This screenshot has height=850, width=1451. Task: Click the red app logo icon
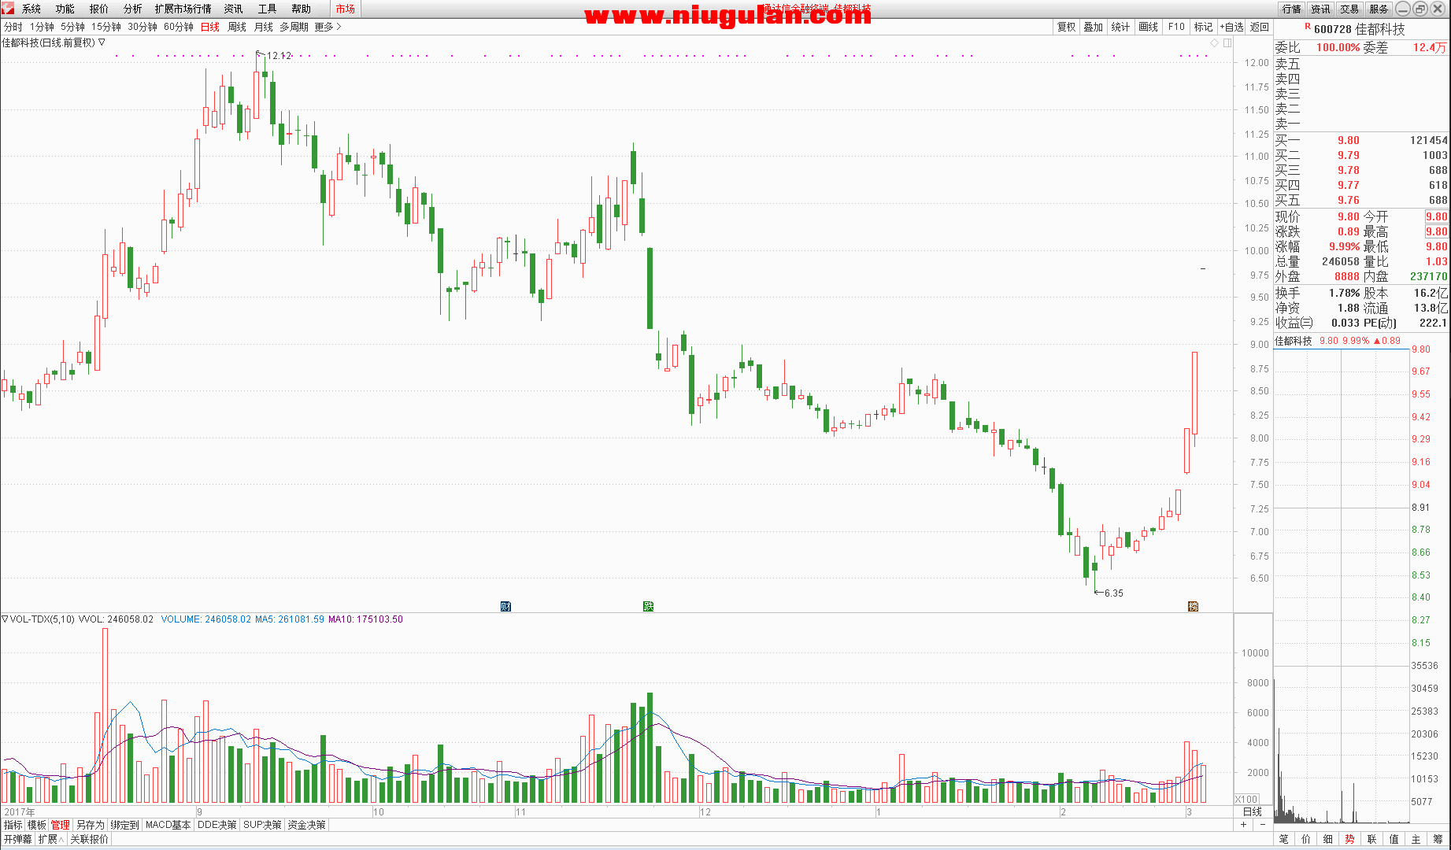(x=8, y=8)
